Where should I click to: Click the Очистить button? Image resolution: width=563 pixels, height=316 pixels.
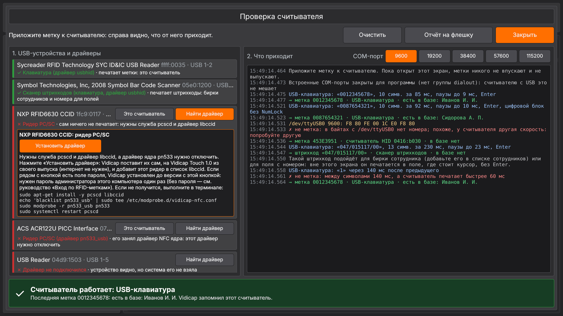tap(372, 35)
